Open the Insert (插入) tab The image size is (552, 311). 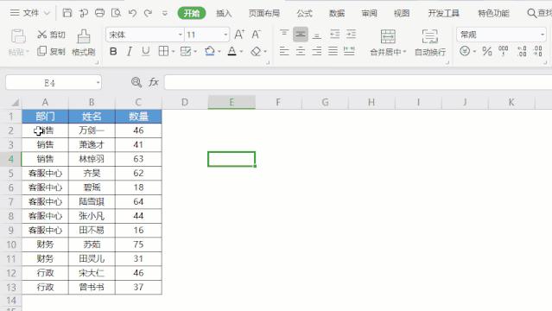click(x=224, y=13)
